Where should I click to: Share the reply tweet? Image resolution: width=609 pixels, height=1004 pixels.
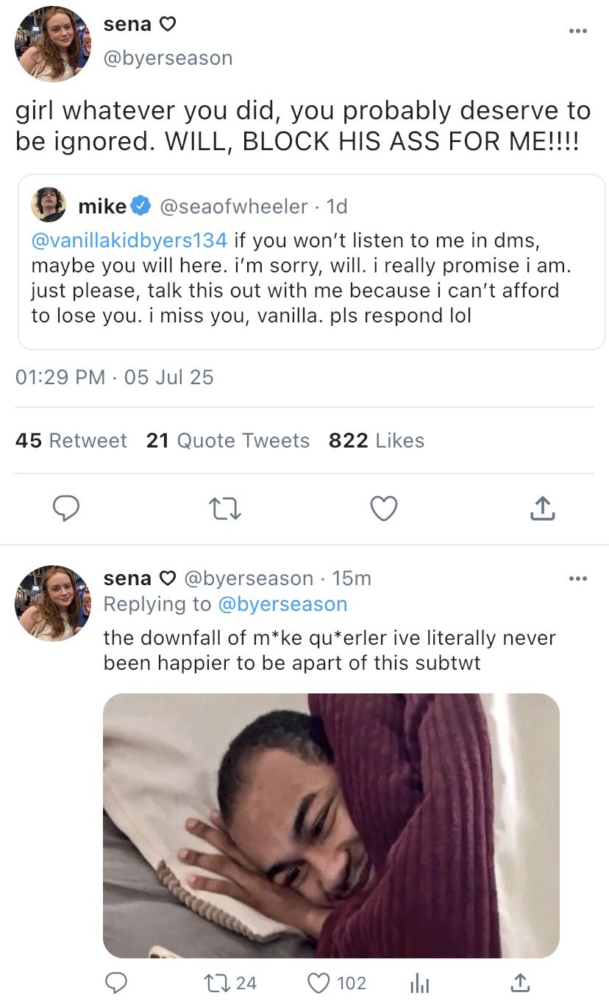[x=519, y=982]
